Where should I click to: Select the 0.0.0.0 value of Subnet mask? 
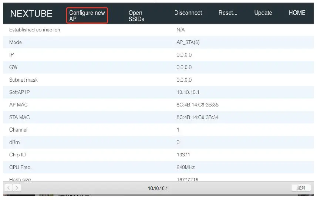click(184, 80)
